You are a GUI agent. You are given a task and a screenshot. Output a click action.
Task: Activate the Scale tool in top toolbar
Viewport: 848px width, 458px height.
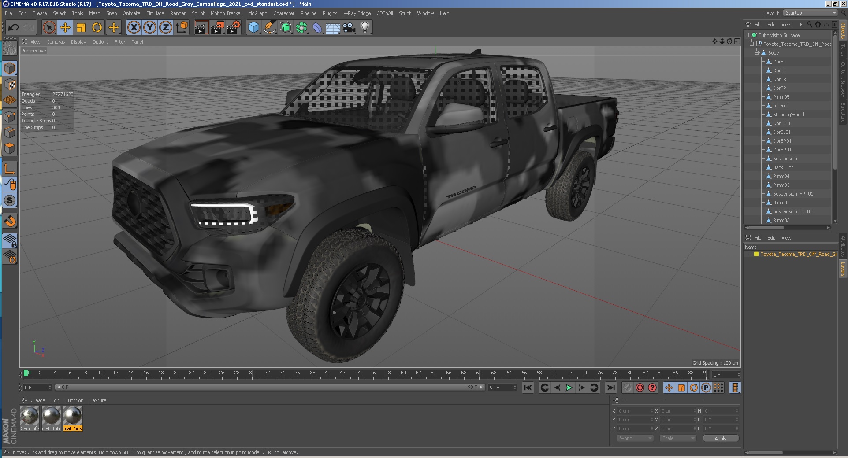pyautogui.click(x=81, y=28)
